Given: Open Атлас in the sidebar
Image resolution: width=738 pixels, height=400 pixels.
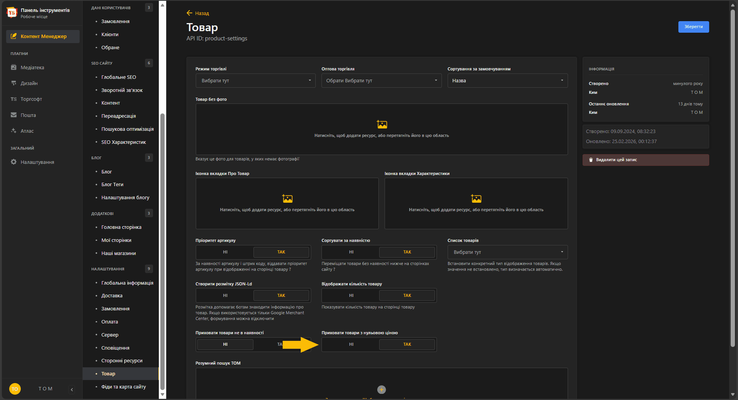Looking at the screenshot, I should click(27, 131).
